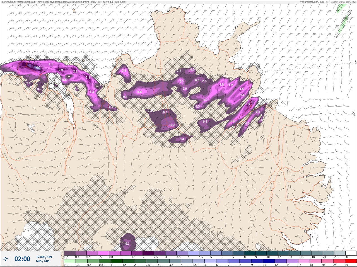Click the '17.okt./ Oct' date label
Screen dimensions: 357x267
[44, 257]
